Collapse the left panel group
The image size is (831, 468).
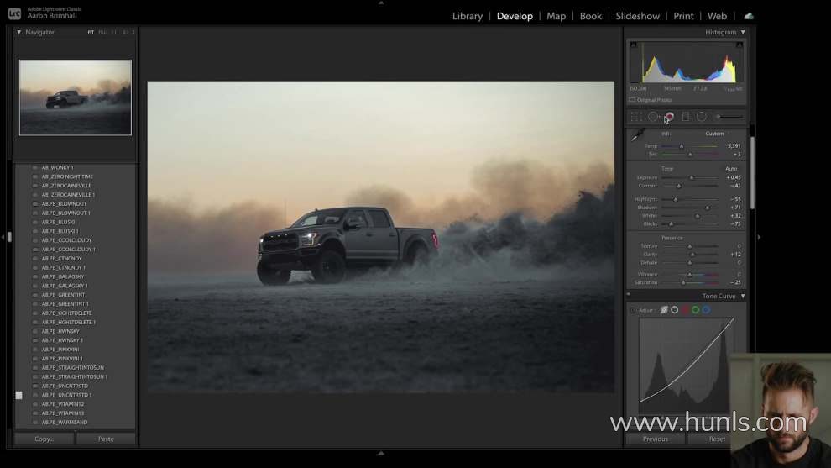pyautogui.click(x=3, y=237)
